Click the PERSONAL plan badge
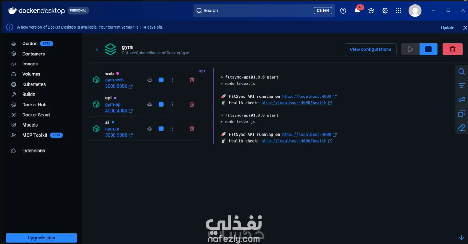This screenshot has width=468, height=244. click(78, 11)
